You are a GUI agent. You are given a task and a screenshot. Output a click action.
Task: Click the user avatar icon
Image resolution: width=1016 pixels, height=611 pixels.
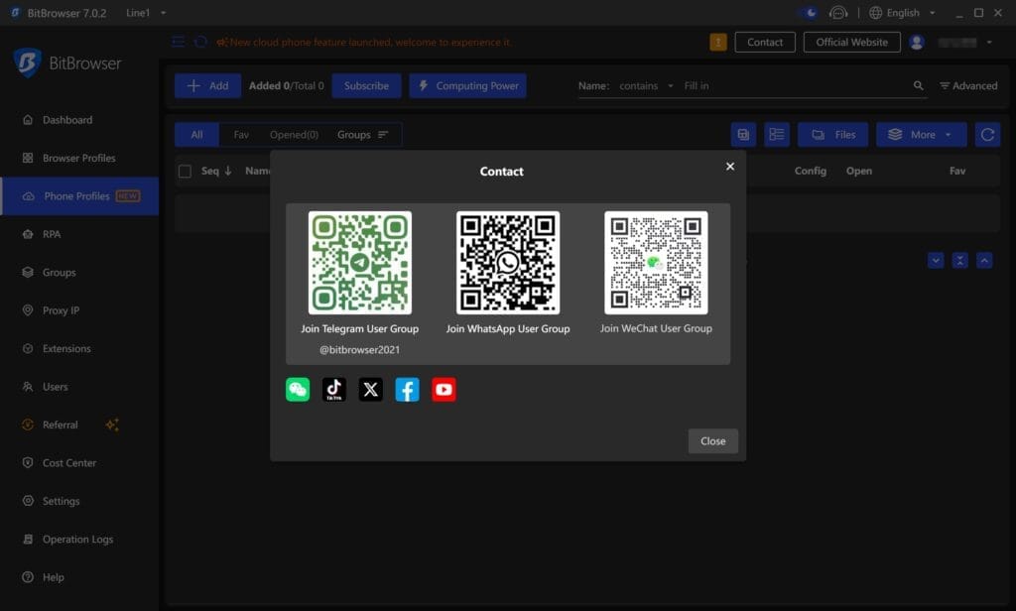(x=916, y=42)
